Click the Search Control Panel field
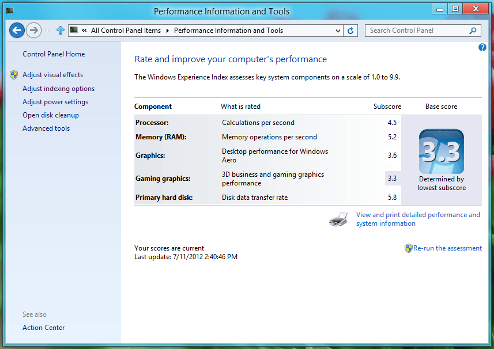The image size is (494, 349). 423,31
